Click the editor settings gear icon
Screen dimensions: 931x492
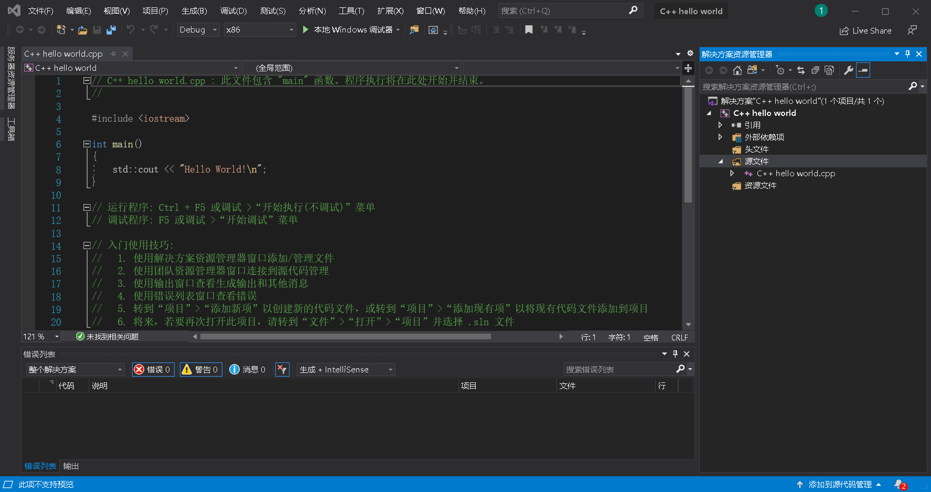tap(690, 54)
